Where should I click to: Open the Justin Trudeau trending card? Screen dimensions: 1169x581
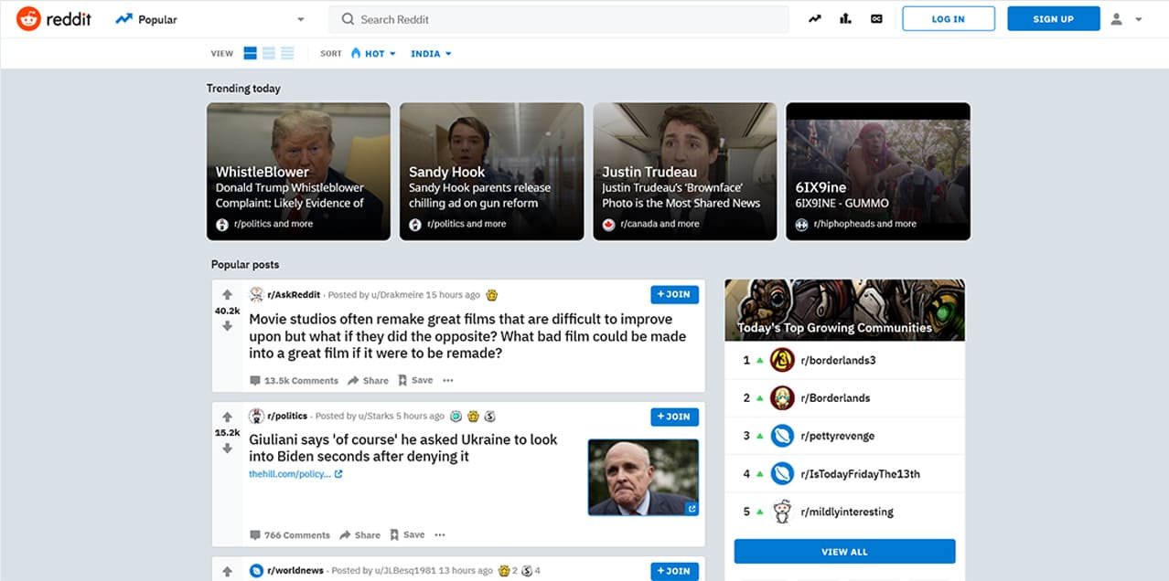coord(685,171)
